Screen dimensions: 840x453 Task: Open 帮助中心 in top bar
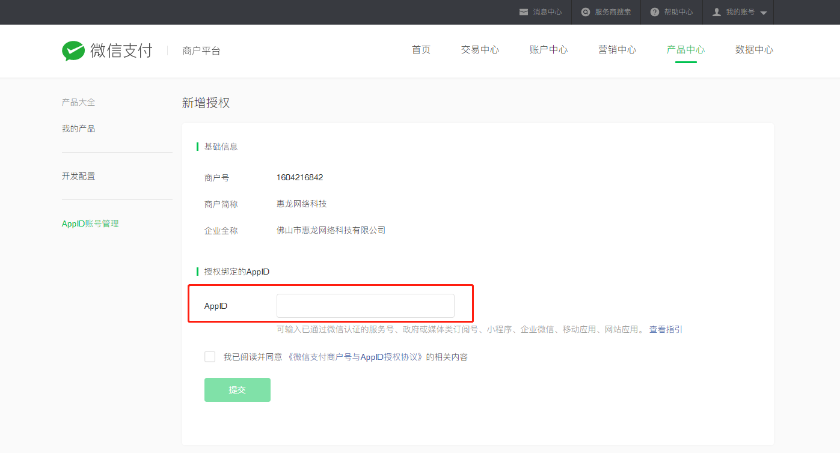(678, 12)
